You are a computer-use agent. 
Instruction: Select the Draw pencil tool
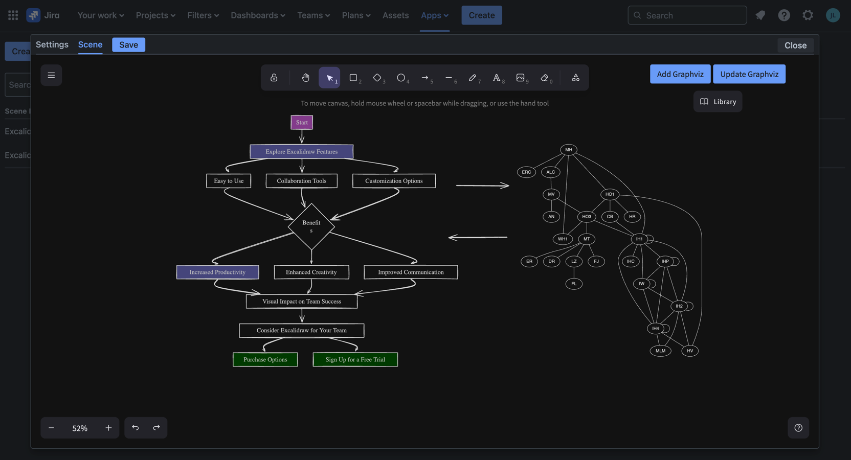coord(473,78)
